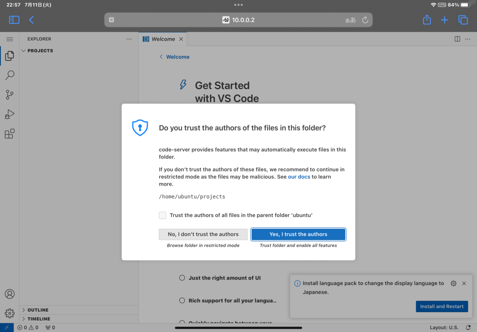The image size is (477, 332).
Task: Click the remote connection status bar icon
Action: [x=7, y=328]
